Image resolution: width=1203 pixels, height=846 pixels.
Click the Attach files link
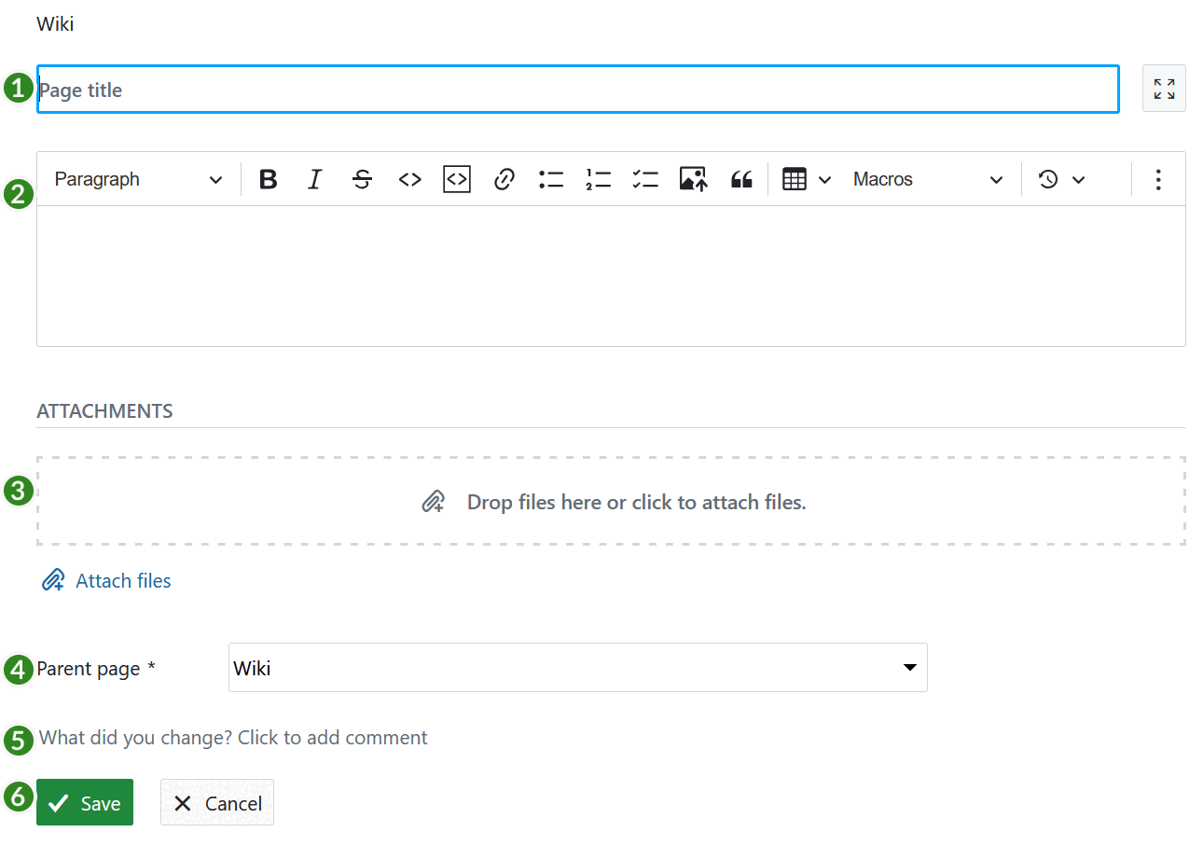[x=105, y=580]
